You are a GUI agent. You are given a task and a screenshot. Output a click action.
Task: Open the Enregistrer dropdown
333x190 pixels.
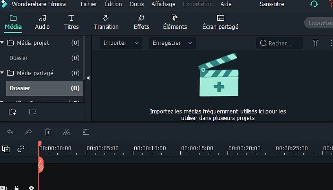coord(172,43)
